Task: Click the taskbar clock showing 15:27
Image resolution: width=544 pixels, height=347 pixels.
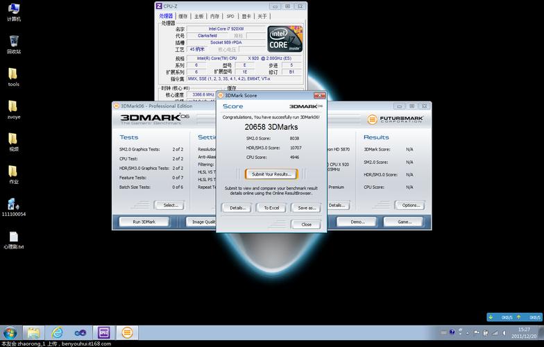Action: [525, 333]
